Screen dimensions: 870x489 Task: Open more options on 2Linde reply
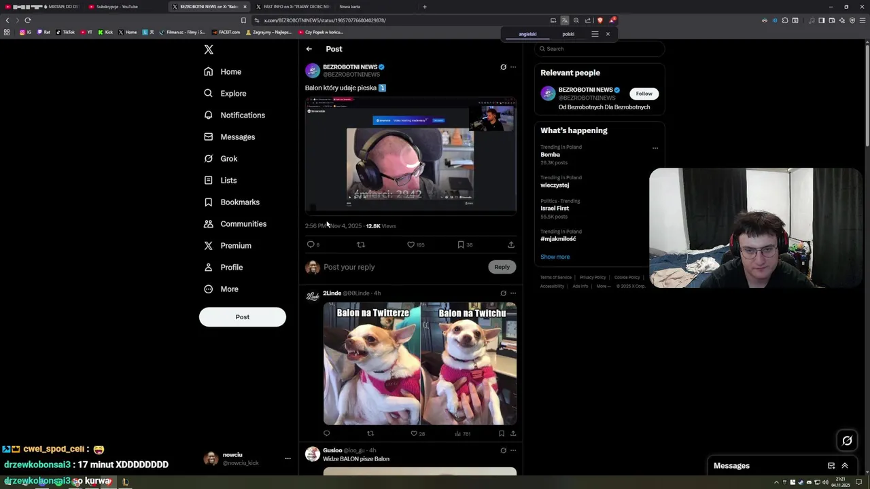(x=513, y=293)
